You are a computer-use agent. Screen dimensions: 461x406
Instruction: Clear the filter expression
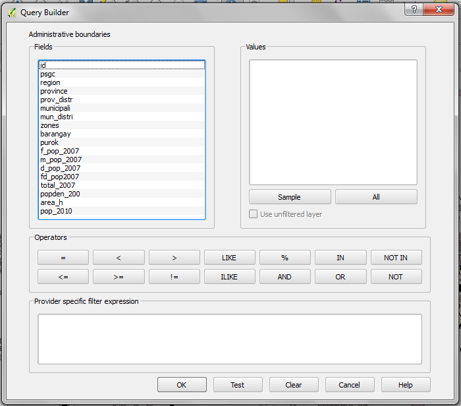click(x=294, y=385)
